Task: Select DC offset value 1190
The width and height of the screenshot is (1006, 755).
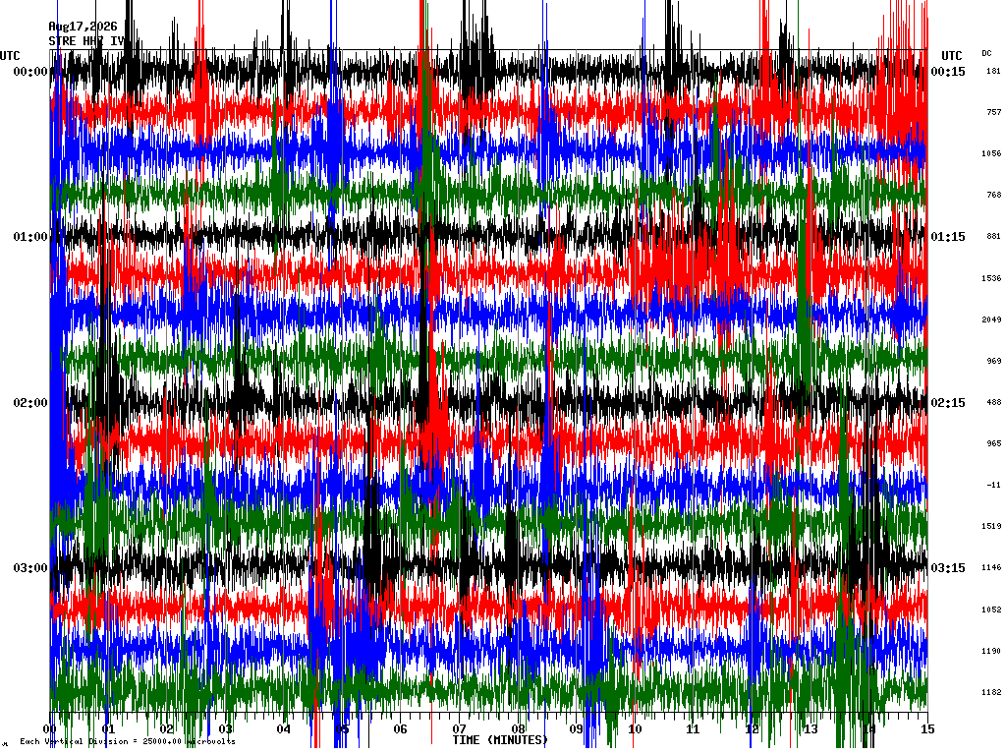Action: [x=991, y=651]
